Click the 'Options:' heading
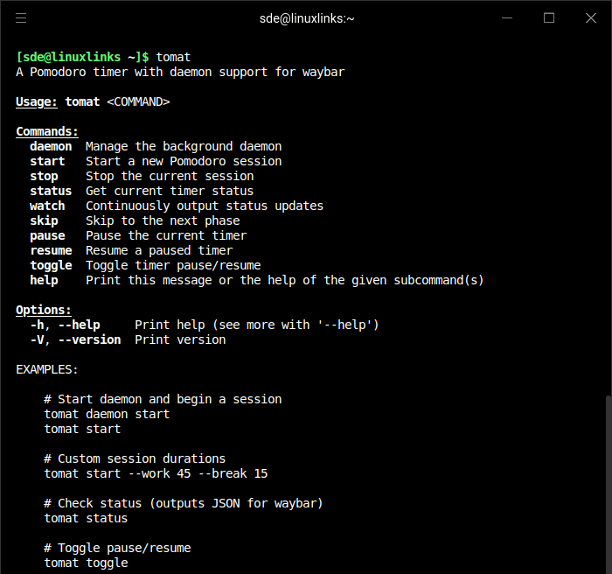612x574 pixels. [x=44, y=310]
